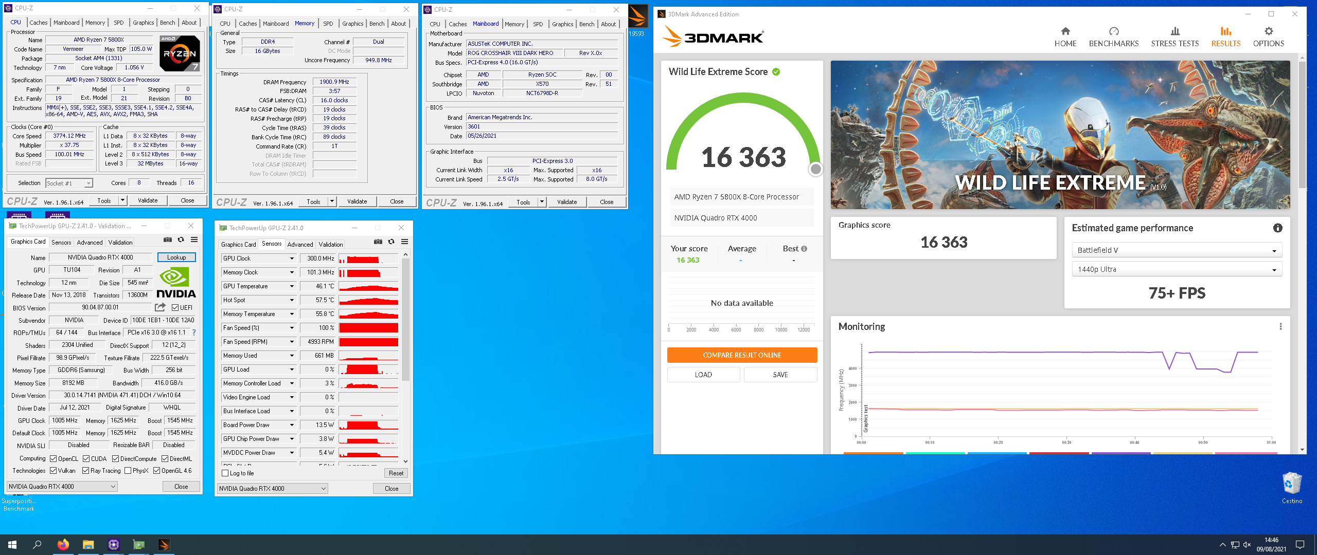Take screenshot in GPU-Z Sensors window
Viewport: 1317px width, 555px height.
click(378, 242)
